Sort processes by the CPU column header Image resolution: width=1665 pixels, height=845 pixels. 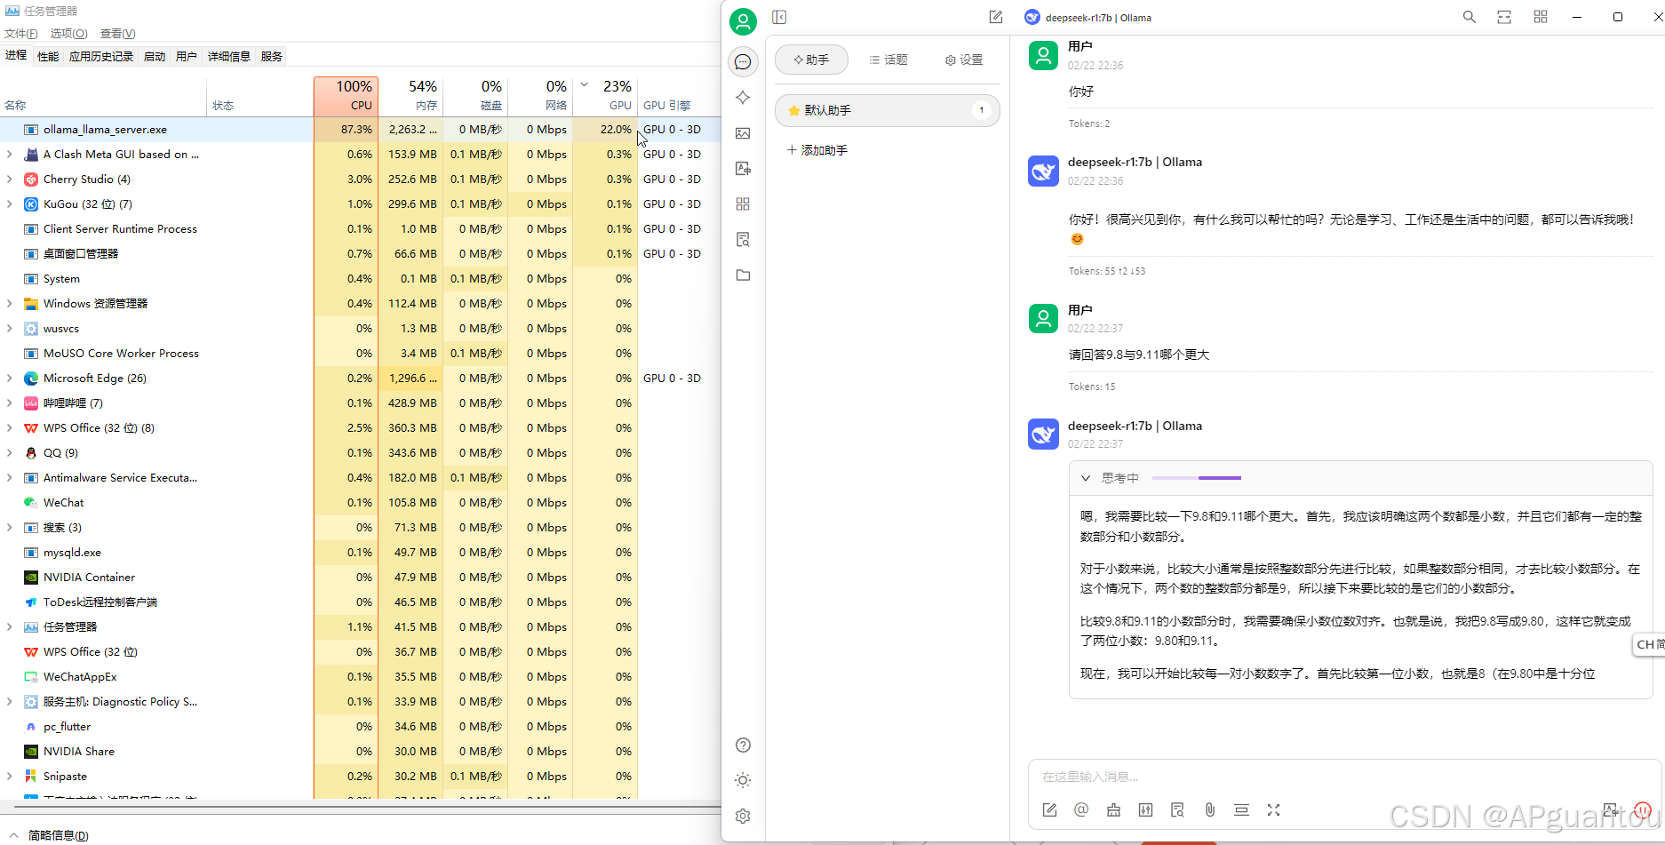click(x=346, y=96)
